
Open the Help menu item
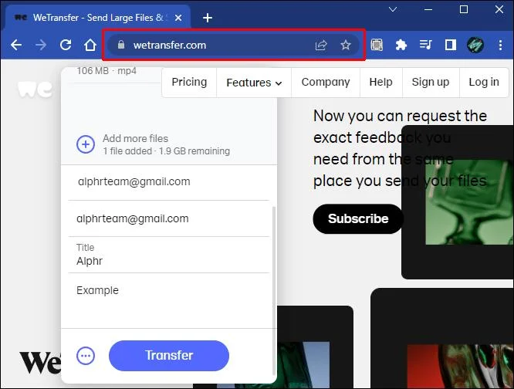(380, 82)
